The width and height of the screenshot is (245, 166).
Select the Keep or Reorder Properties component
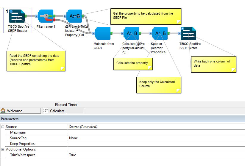(160, 33)
